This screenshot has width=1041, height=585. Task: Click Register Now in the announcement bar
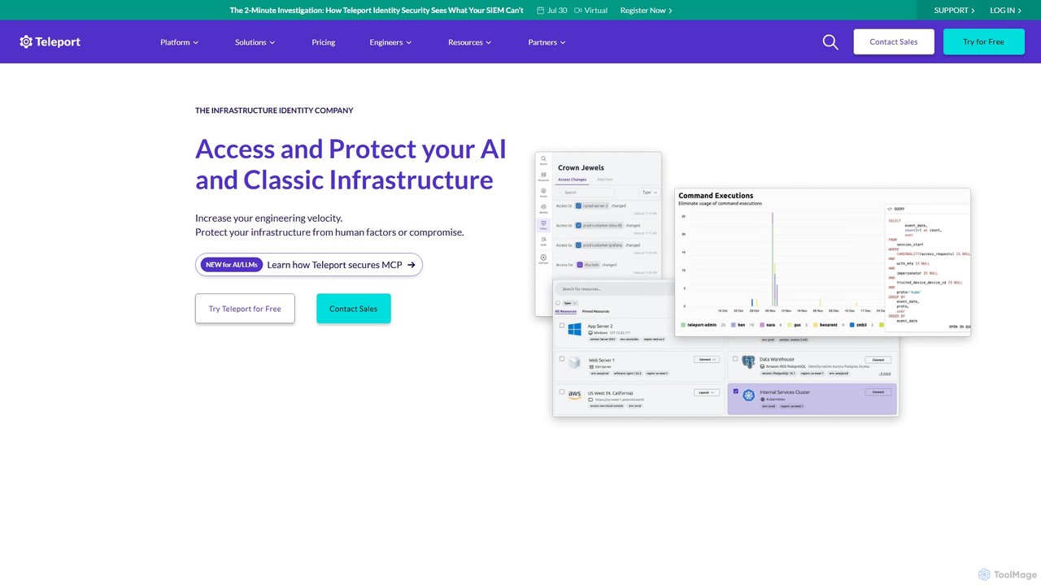click(646, 11)
